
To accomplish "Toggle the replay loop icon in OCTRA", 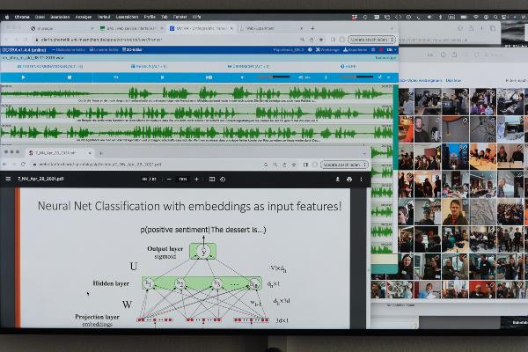I will click(116, 77).
